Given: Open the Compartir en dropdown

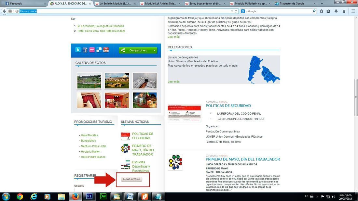Looking at the screenshot, I should click(138, 50).
